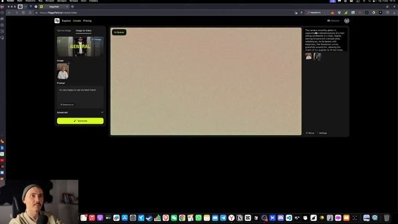Select the source portrait thumbnail in result panel
The image size is (398, 224).
[x=308, y=56]
